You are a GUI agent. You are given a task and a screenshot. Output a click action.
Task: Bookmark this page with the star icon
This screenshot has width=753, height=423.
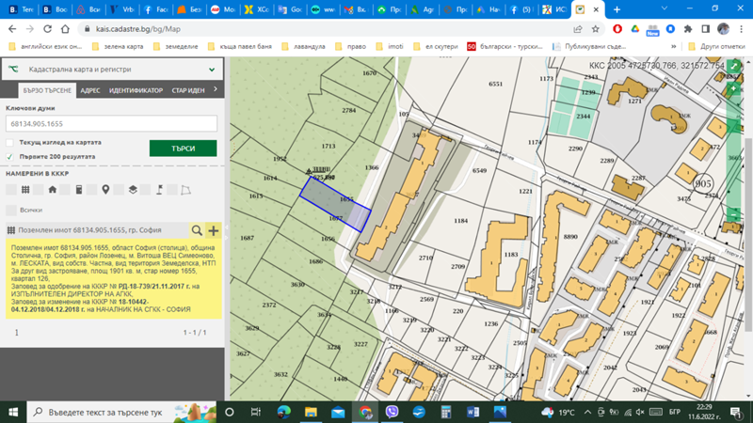597,29
